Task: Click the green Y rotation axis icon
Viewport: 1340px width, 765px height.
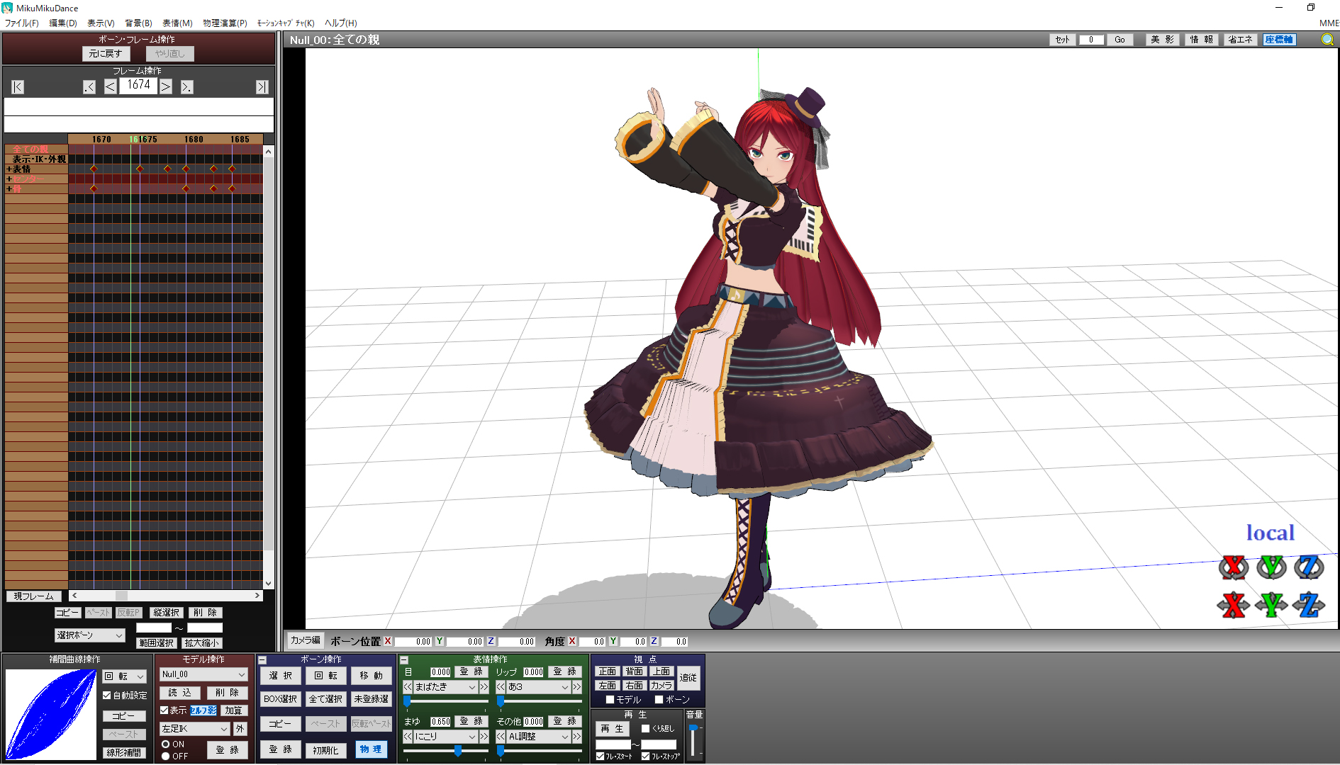Action: click(x=1271, y=567)
